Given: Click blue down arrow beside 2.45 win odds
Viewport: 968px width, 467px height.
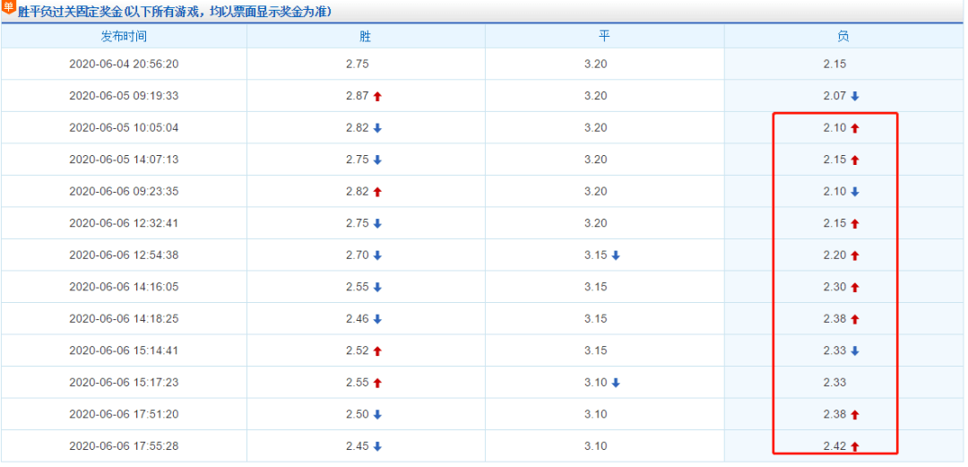Looking at the screenshot, I should coord(377,446).
